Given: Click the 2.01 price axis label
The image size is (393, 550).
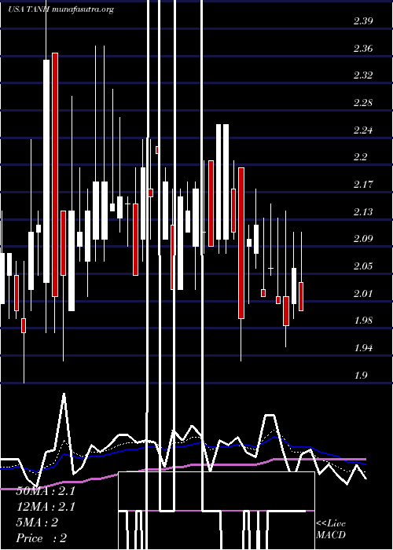Looking at the screenshot, I should click(x=363, y=294).
